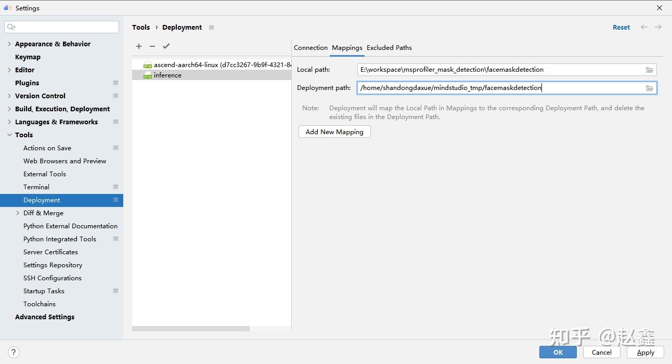Browse folder for Local path field
This screenshot has width=672, height=364.
tap(650, 70)
